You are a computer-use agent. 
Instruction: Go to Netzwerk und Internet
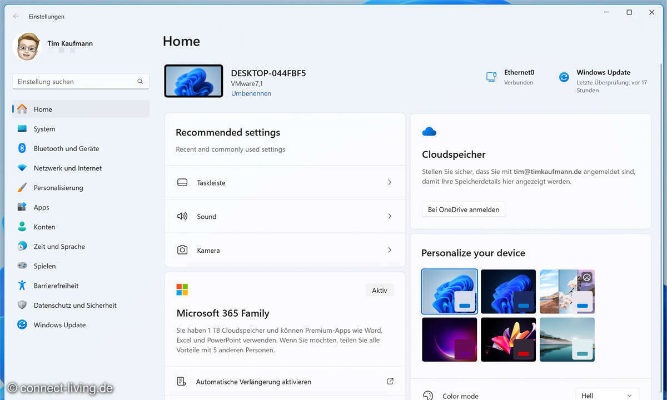(81, 168)
